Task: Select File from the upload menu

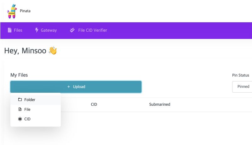Action: (x=36, y=109)
